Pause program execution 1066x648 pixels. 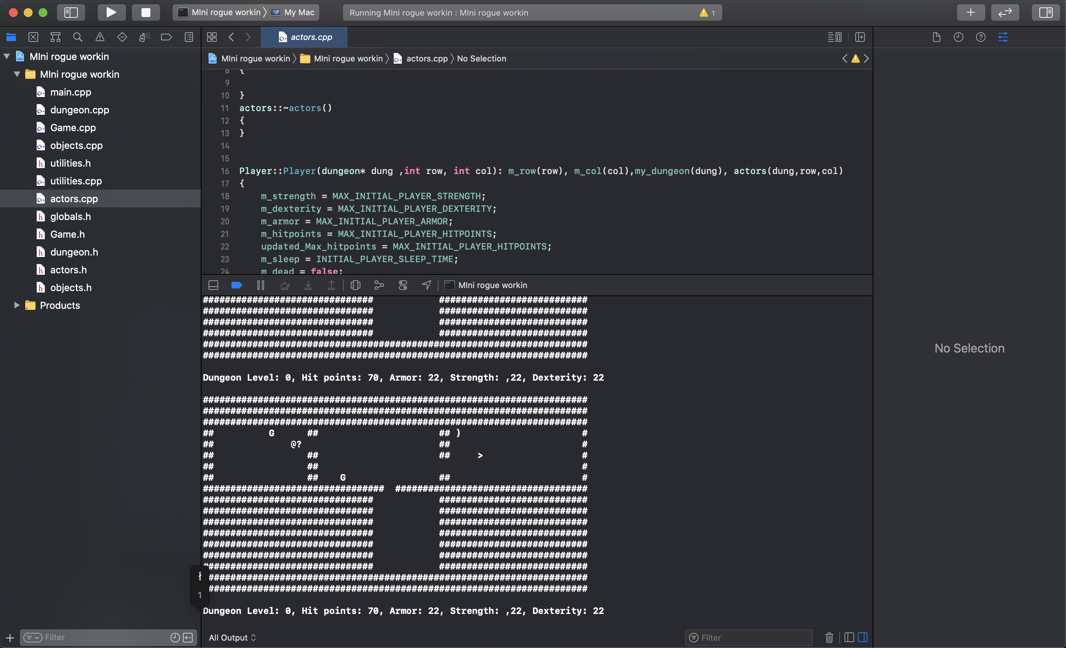click(x=260, y=285)
